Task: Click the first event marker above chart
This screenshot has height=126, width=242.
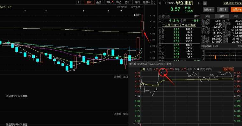Action: (x=25, y=11)
